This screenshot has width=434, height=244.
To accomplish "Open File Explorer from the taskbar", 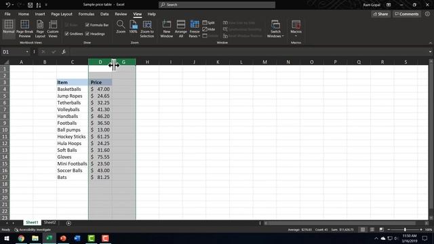I will pos(35,238).
